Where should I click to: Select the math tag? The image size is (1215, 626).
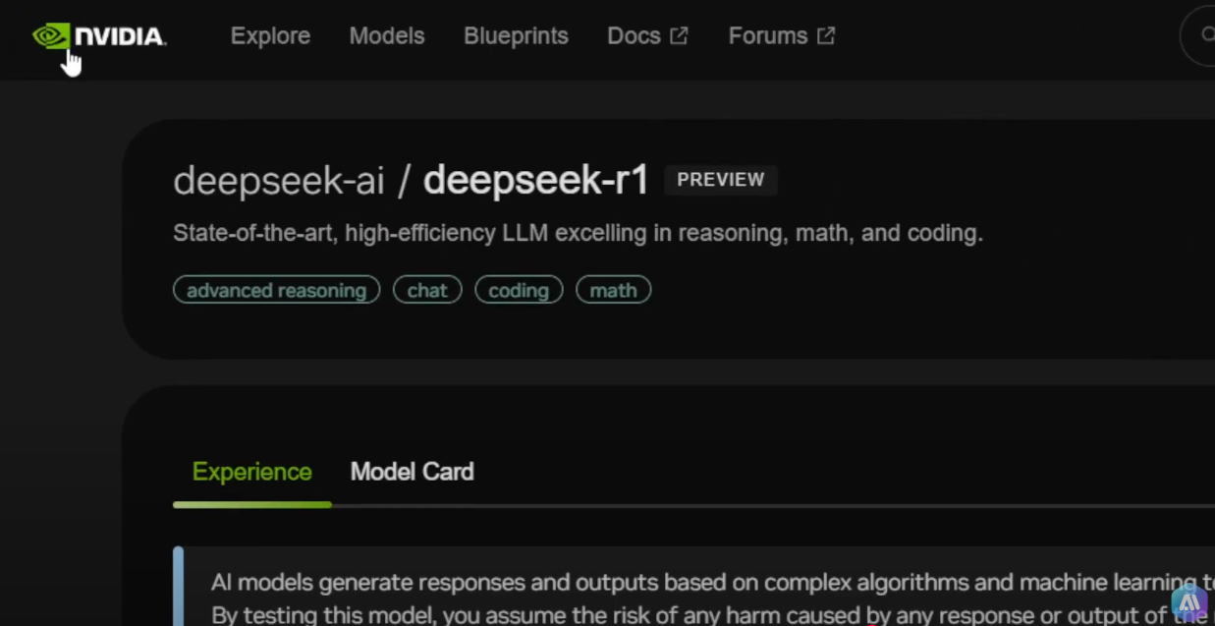(613, 290)
